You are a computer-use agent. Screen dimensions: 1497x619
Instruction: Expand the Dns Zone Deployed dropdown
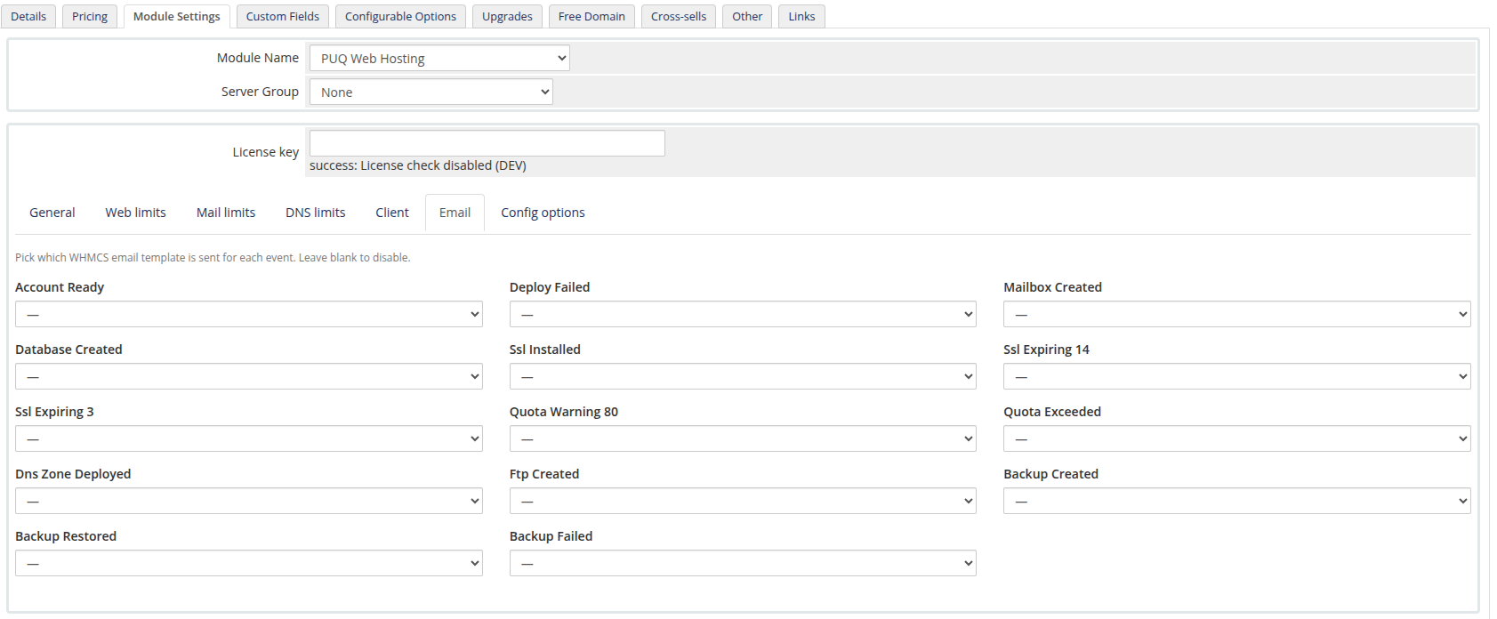(x=249, y=501)
